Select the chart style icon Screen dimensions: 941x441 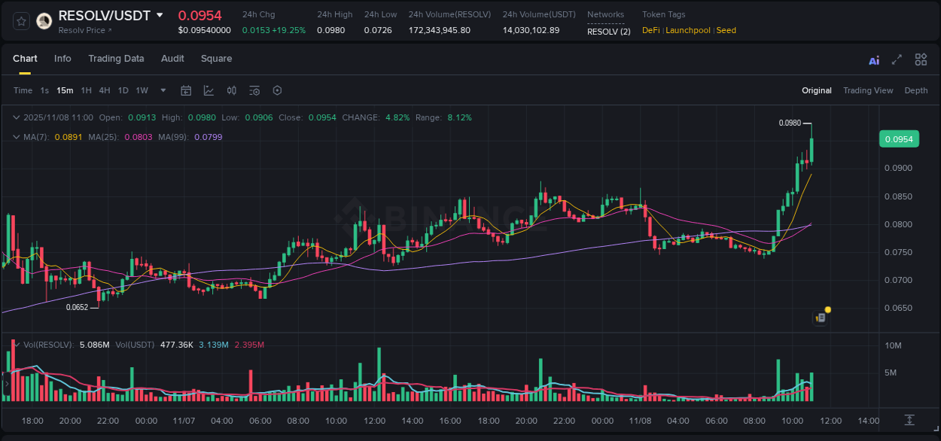click(209, 90)
